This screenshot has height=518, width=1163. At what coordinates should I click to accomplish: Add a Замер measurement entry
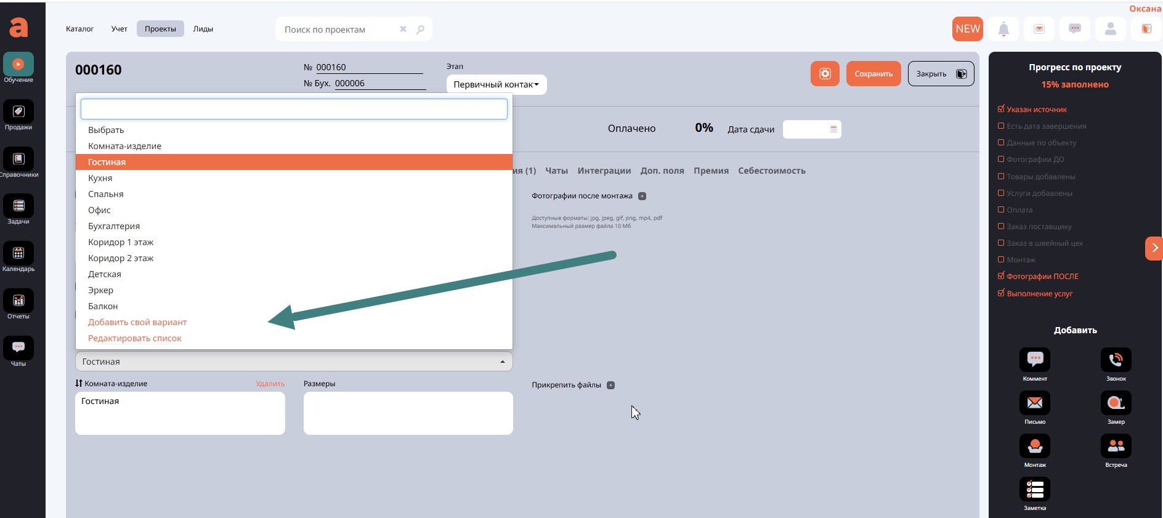click(x=1116, y=403)
